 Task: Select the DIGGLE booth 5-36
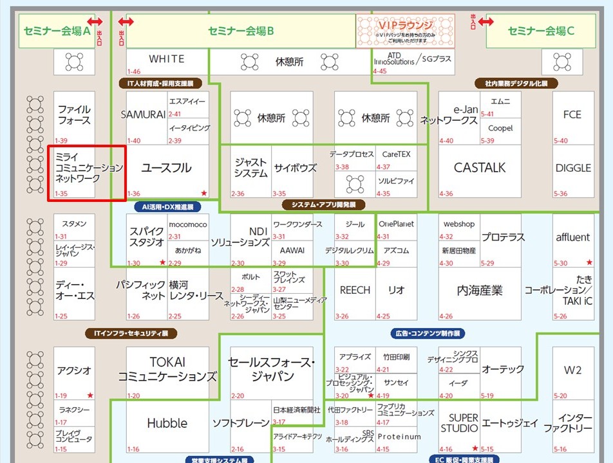[x=573, y=172]
